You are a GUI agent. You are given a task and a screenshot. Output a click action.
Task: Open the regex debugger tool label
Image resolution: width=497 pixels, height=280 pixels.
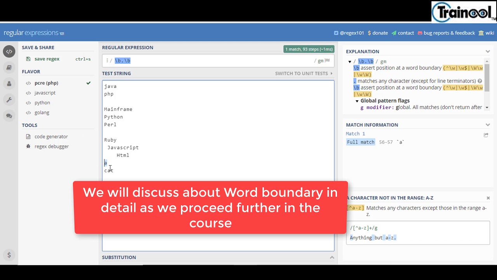[52, 146]
